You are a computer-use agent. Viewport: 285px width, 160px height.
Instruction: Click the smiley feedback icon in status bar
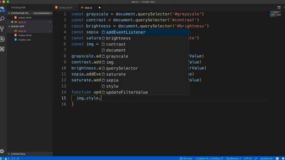click(277, 158)
